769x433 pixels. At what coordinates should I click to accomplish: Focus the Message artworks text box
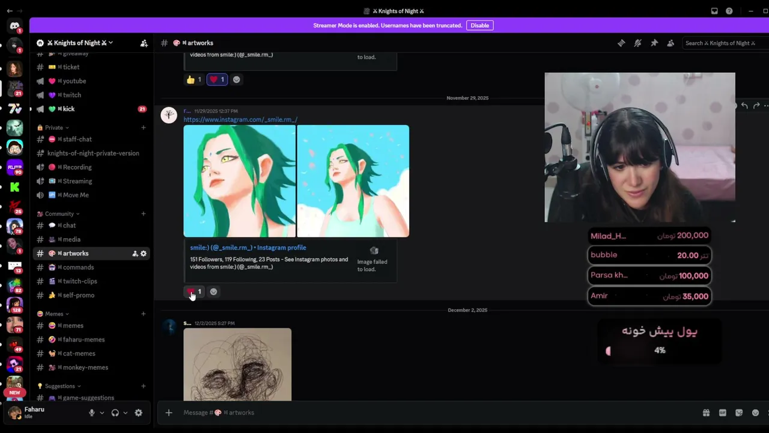coord(439,413)
